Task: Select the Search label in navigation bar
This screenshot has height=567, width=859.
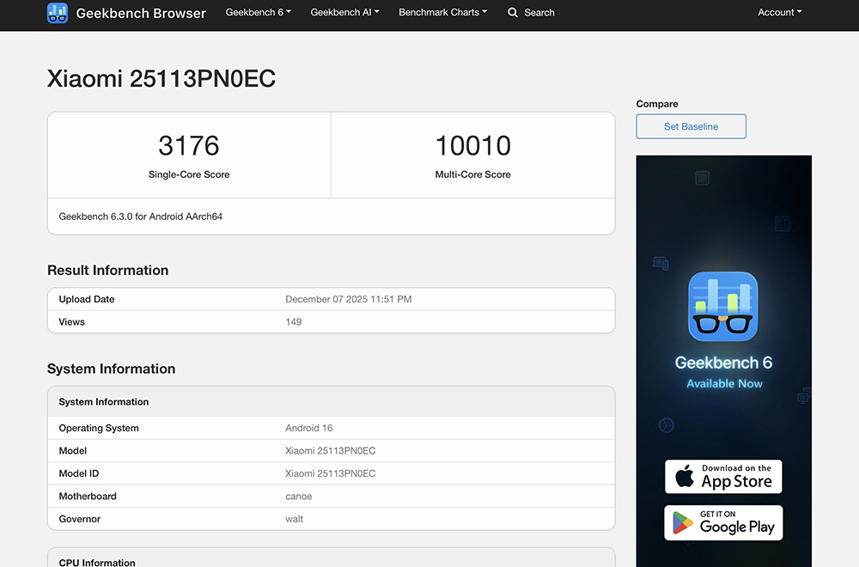Action: tap(539, 13)
